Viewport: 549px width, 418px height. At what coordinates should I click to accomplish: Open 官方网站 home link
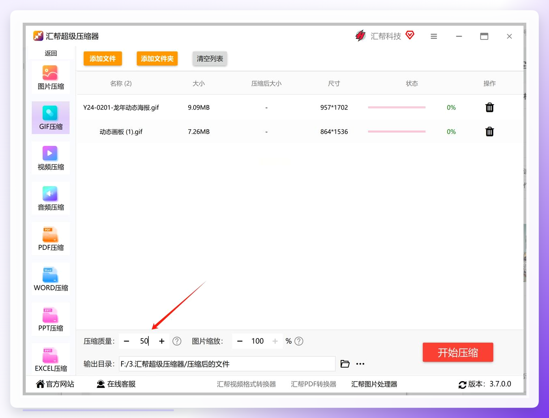[x=55, y=384]
